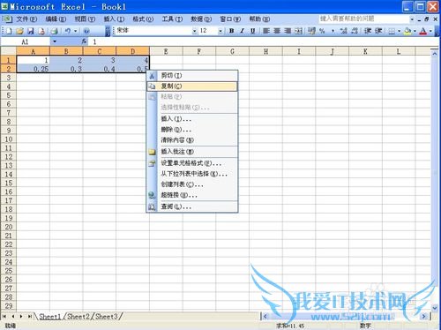
Task: Click the Excel workbook icon beside File menu
Action: click(x=7, y=19)
